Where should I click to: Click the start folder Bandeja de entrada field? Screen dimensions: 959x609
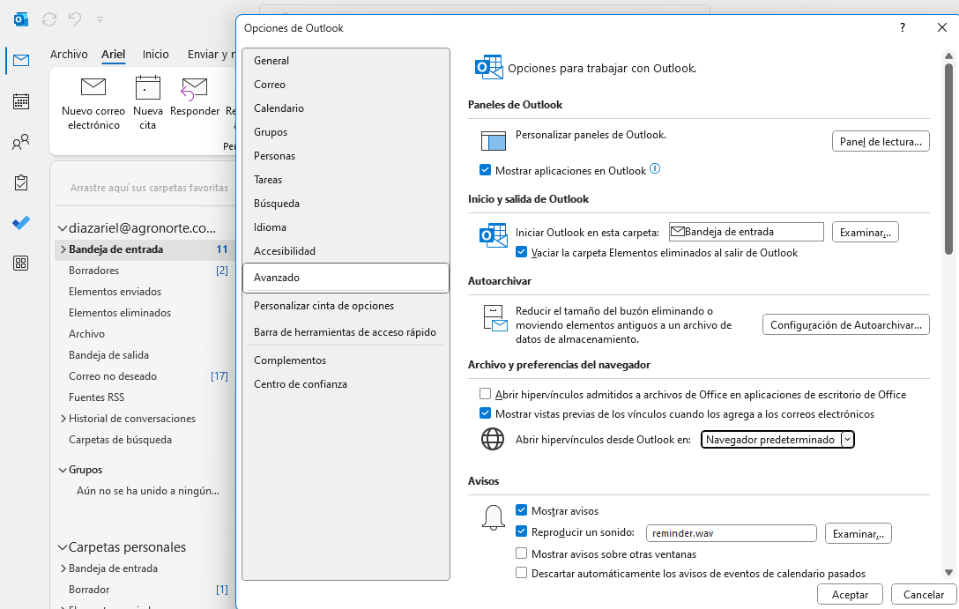(747, 232)
